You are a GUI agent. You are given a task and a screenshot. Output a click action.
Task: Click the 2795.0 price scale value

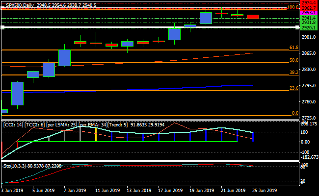pos(309,86)
